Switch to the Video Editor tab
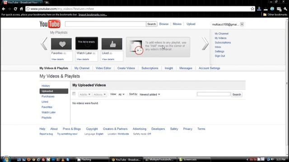 [x=103, y=68]
